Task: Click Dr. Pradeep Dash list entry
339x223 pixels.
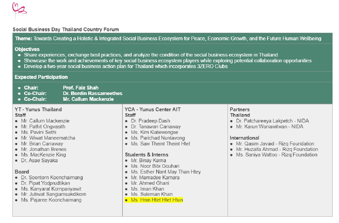Action: coord(150,121)
